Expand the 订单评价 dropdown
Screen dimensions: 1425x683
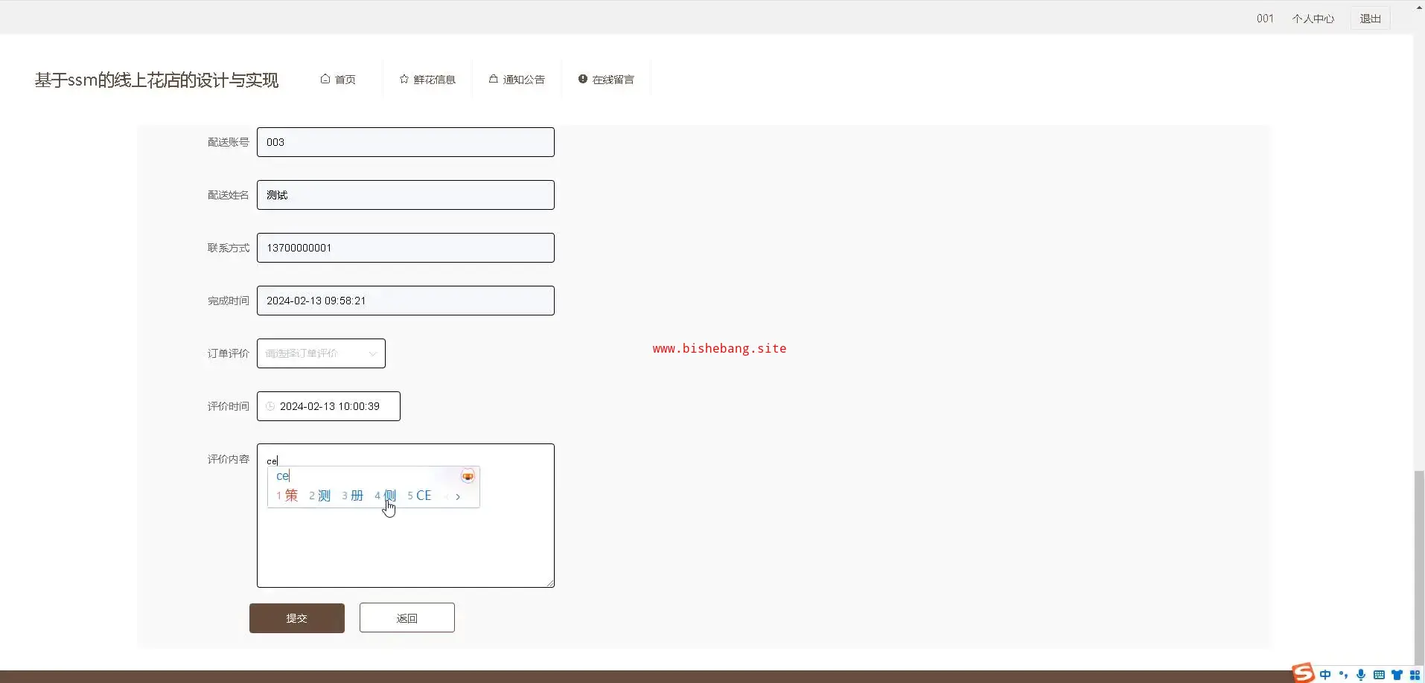[321, 353]
